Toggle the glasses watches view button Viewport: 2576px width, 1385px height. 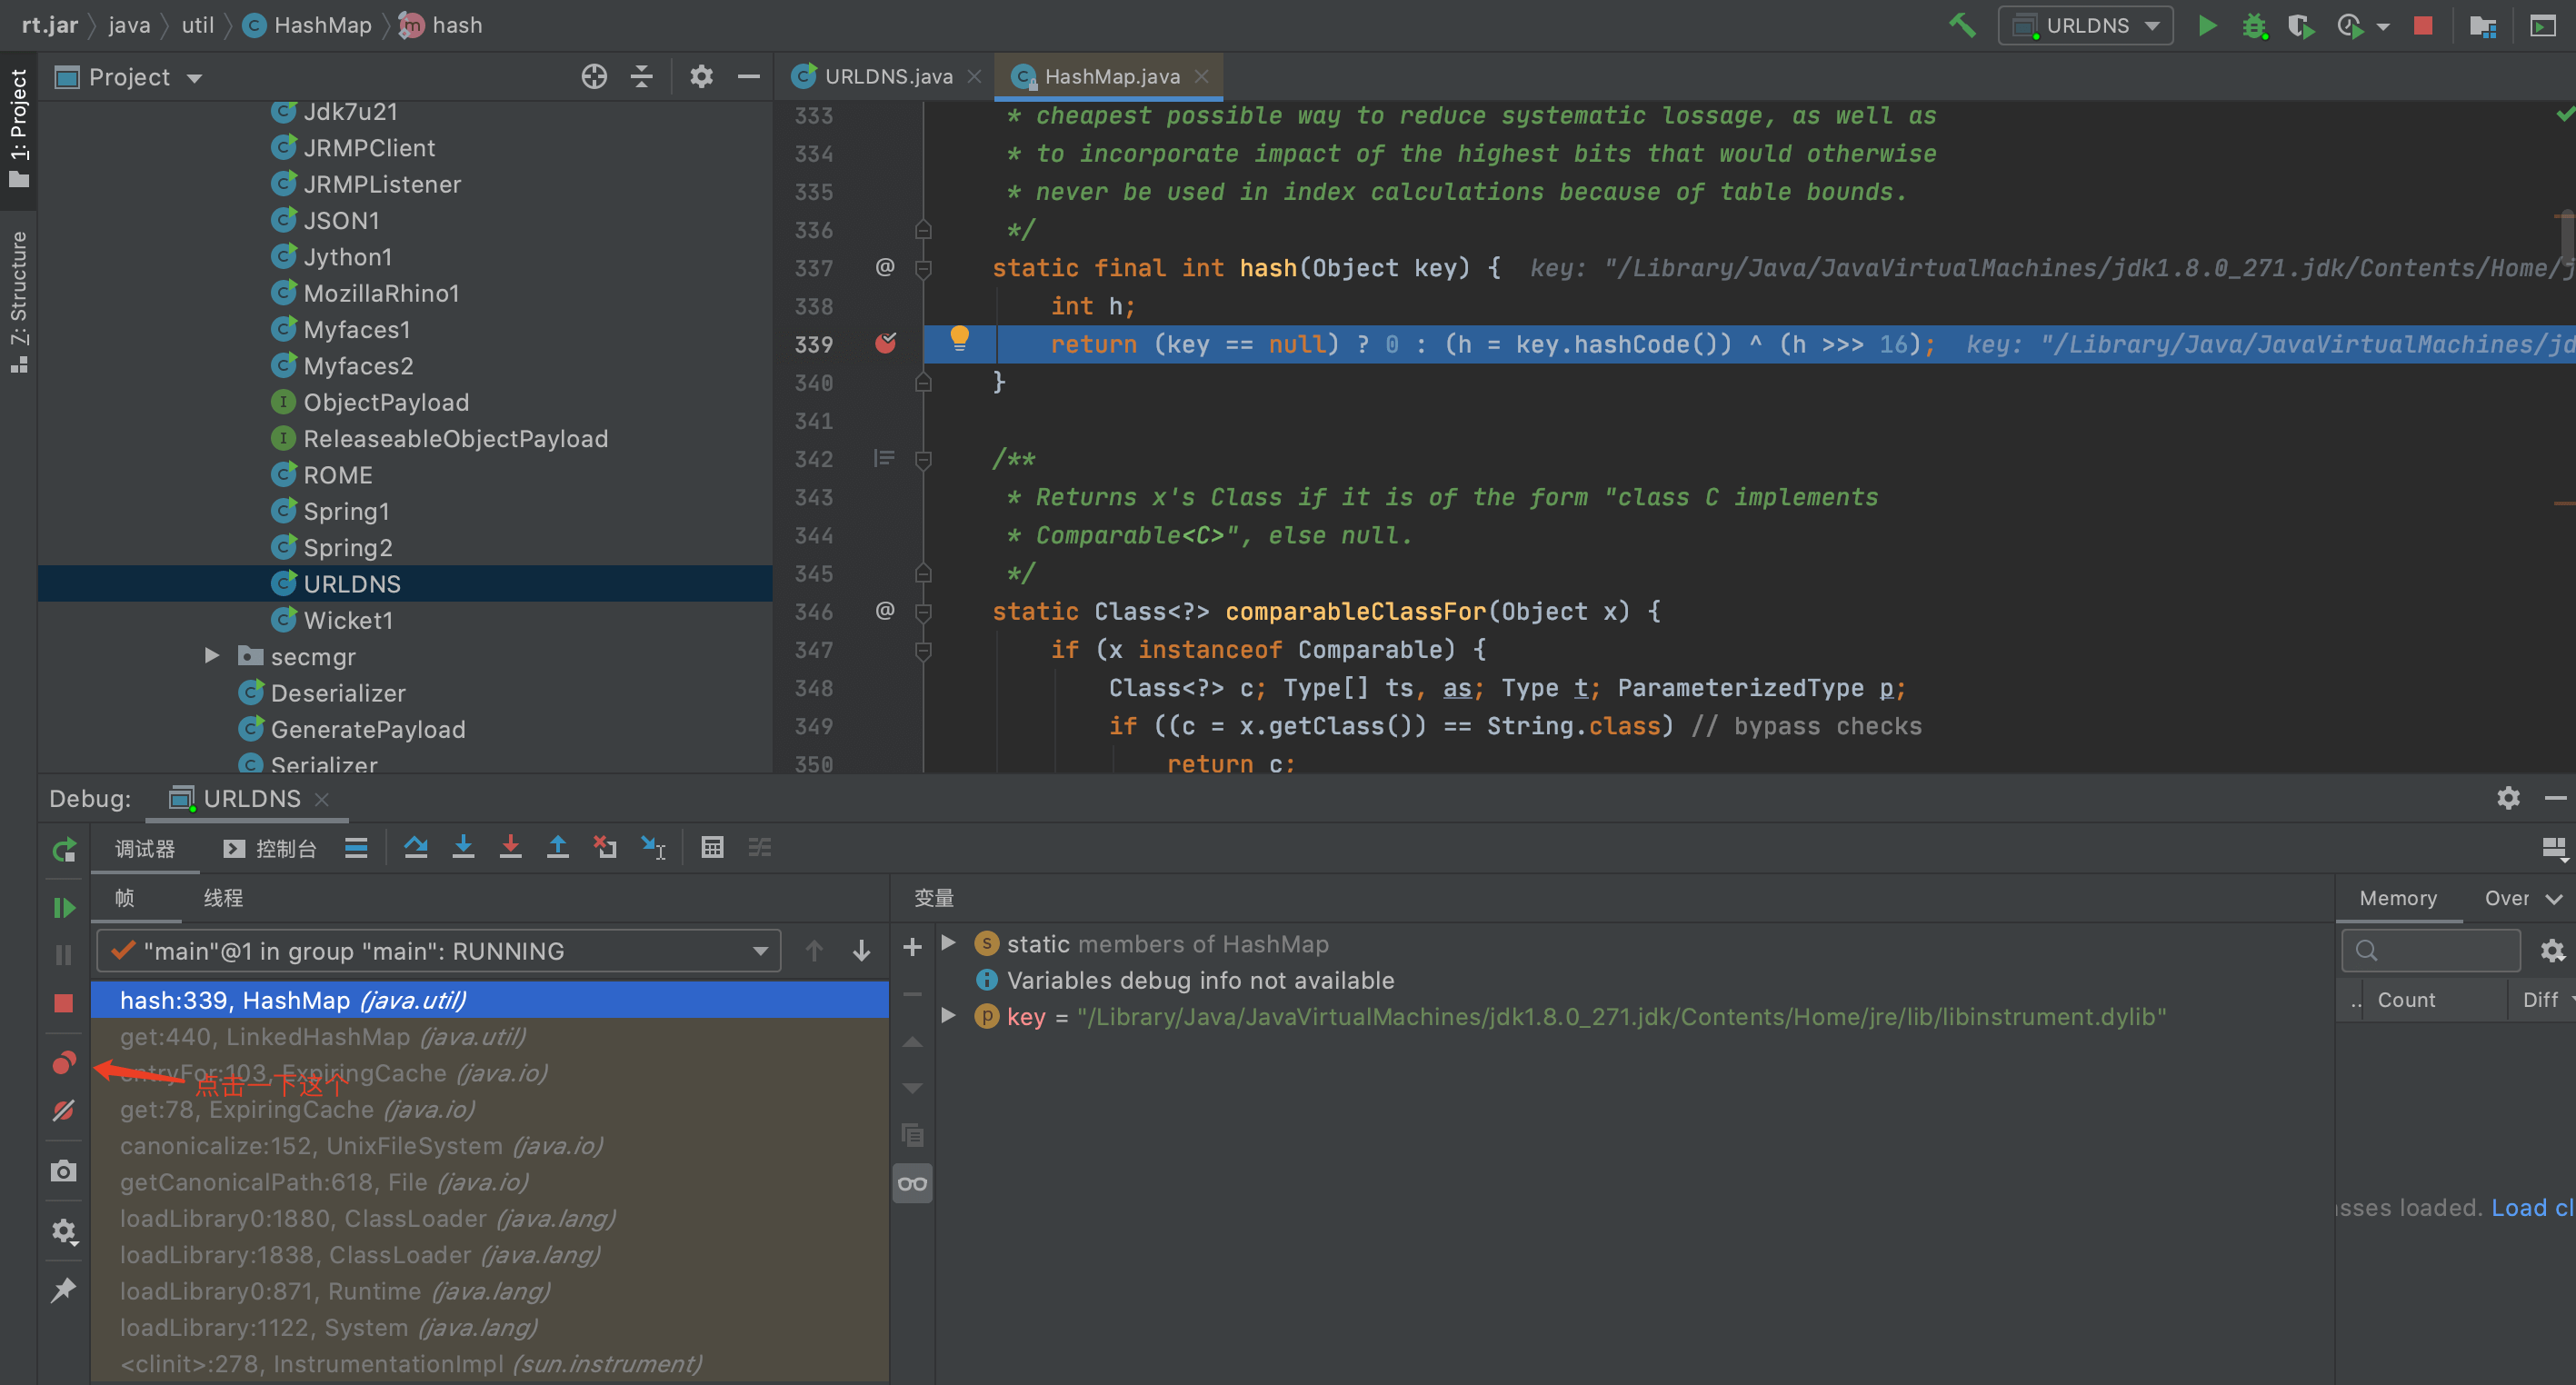click(x=912, y=1184)
